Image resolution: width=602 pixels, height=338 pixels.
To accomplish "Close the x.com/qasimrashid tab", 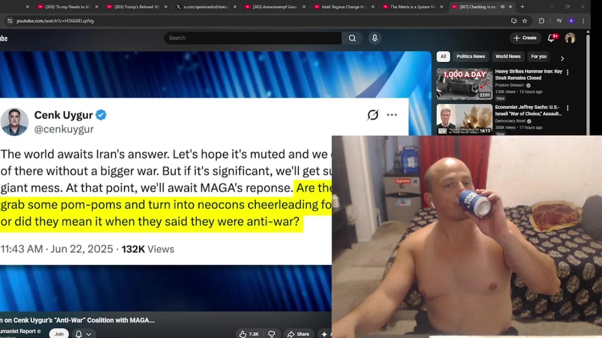I will (235, 7).
